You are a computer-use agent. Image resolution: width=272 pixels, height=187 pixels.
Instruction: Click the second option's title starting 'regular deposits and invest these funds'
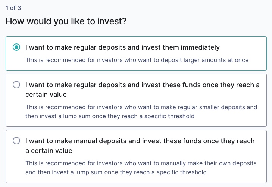click(x=143, y=85)
